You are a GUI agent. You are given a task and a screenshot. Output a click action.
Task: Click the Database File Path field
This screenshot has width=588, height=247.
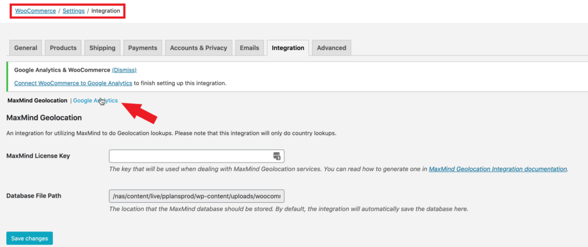coord(196,196)
